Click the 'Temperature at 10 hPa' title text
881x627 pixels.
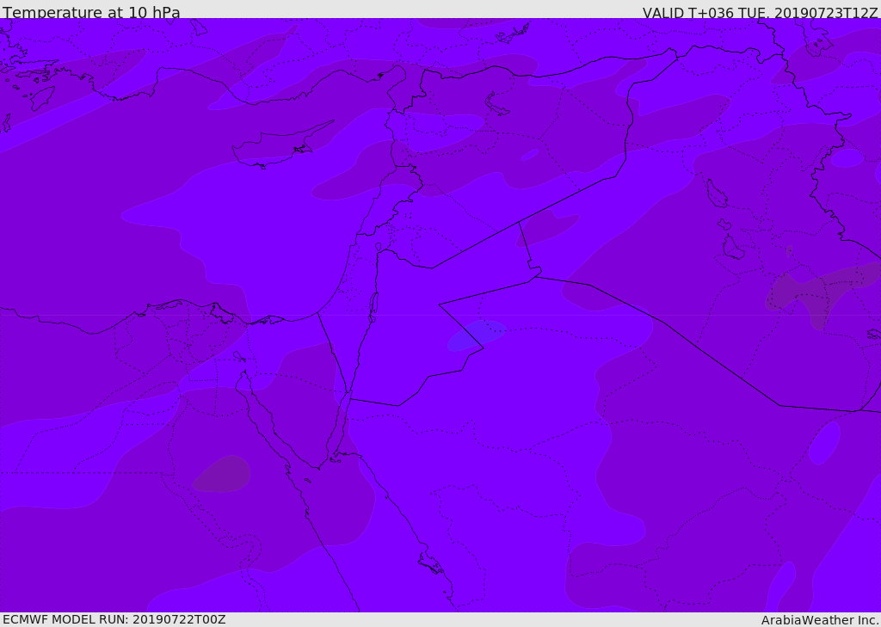91,12
